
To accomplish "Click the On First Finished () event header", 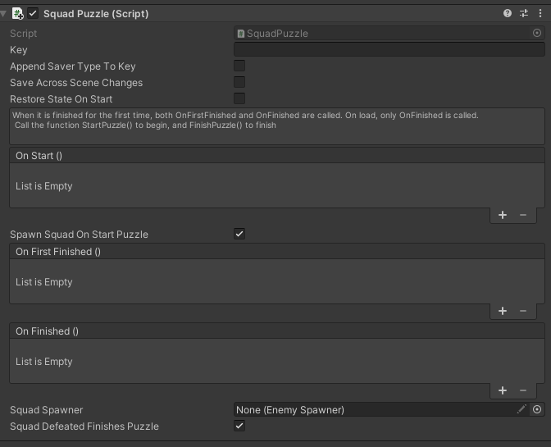I will [277, 252].
